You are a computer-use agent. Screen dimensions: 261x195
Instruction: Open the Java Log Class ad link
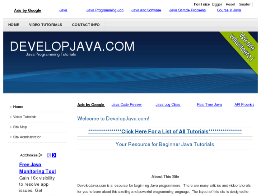(x=168, y=104)
